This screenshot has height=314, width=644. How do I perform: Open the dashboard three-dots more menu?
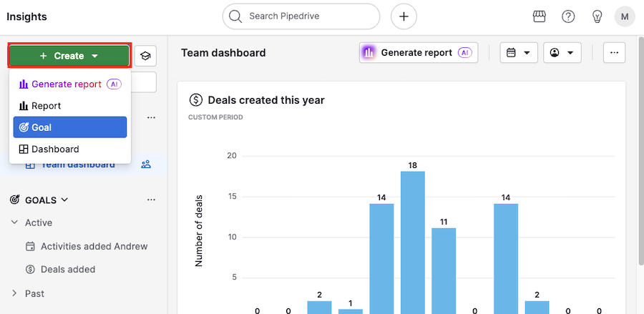point(615,52)
